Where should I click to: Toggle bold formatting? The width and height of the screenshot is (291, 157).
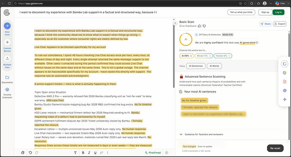(83, 152)
